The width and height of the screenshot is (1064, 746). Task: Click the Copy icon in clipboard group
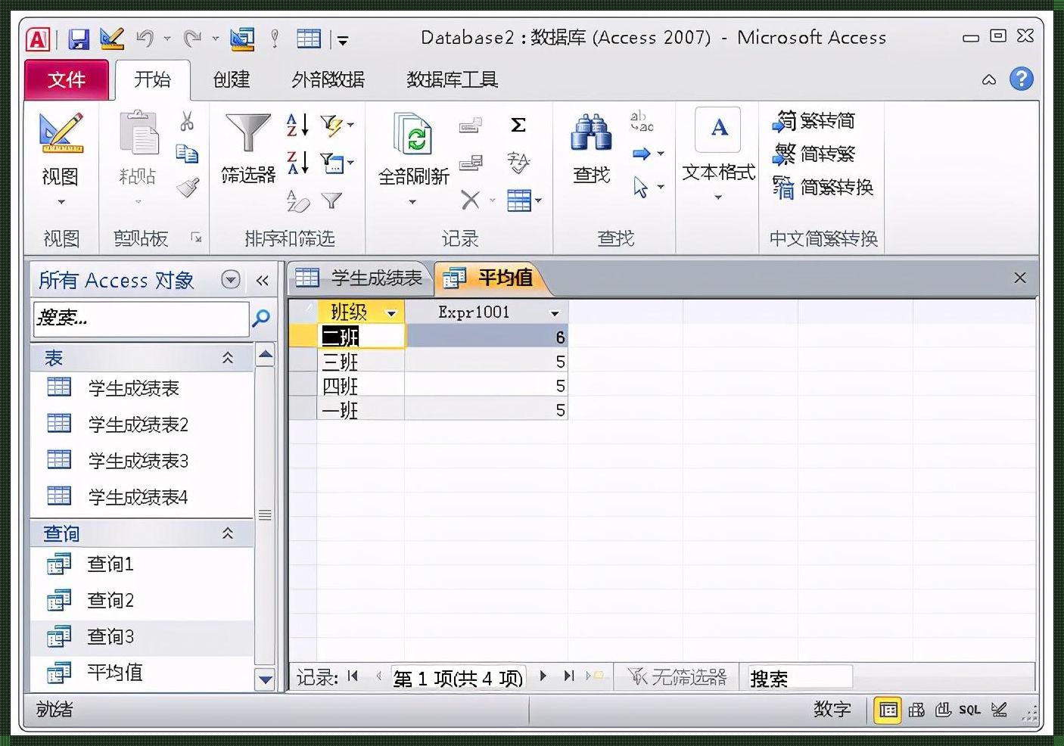coord(187,154)
